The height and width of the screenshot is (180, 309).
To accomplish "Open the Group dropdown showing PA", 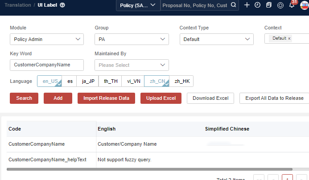I will coord(132,39).
